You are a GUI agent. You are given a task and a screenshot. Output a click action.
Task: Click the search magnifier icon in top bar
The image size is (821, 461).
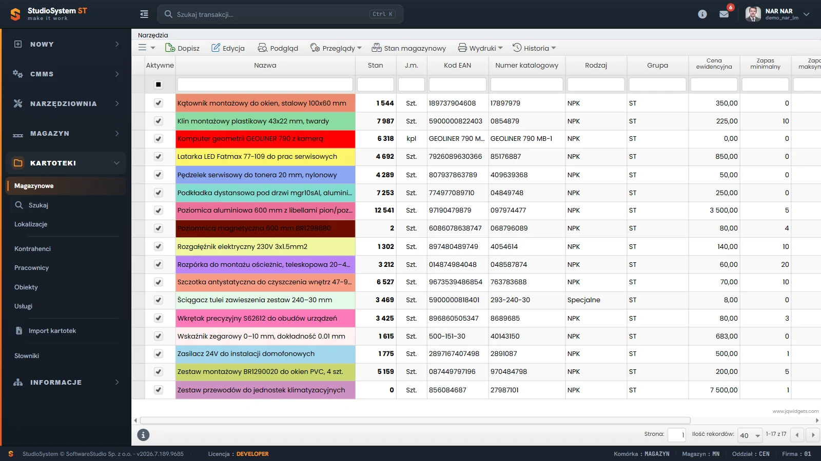click(x=168, y=14)
